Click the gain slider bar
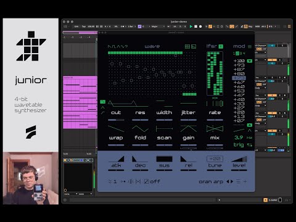The width and height of the screenshot is (296, 222). pos(189,145)
